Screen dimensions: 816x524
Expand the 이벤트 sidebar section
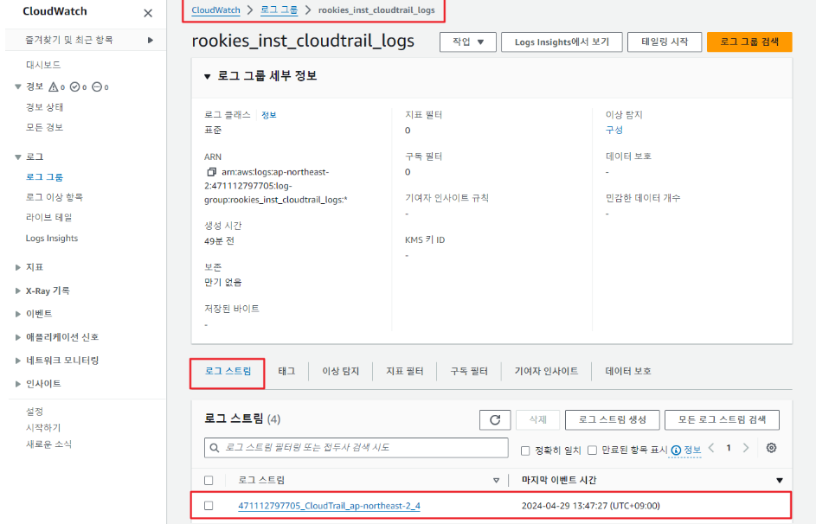[18, 314]
